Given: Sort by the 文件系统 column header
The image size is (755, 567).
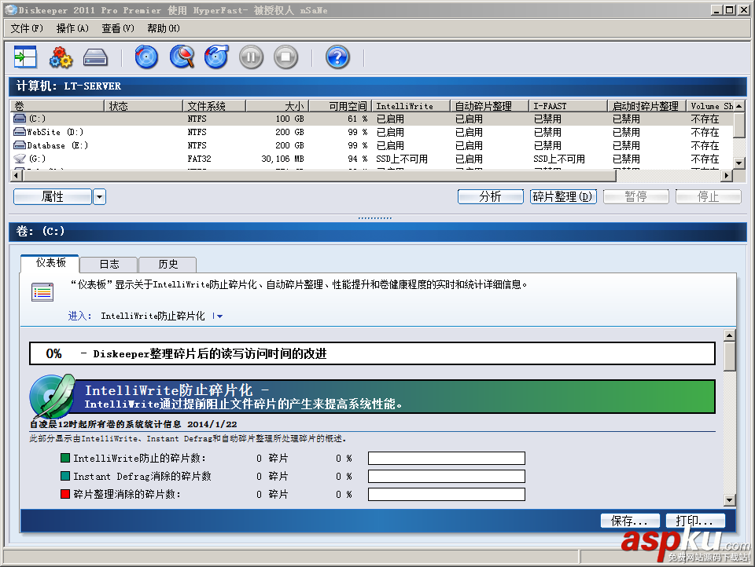Looking at the screenshot, I should pos(214,106).
